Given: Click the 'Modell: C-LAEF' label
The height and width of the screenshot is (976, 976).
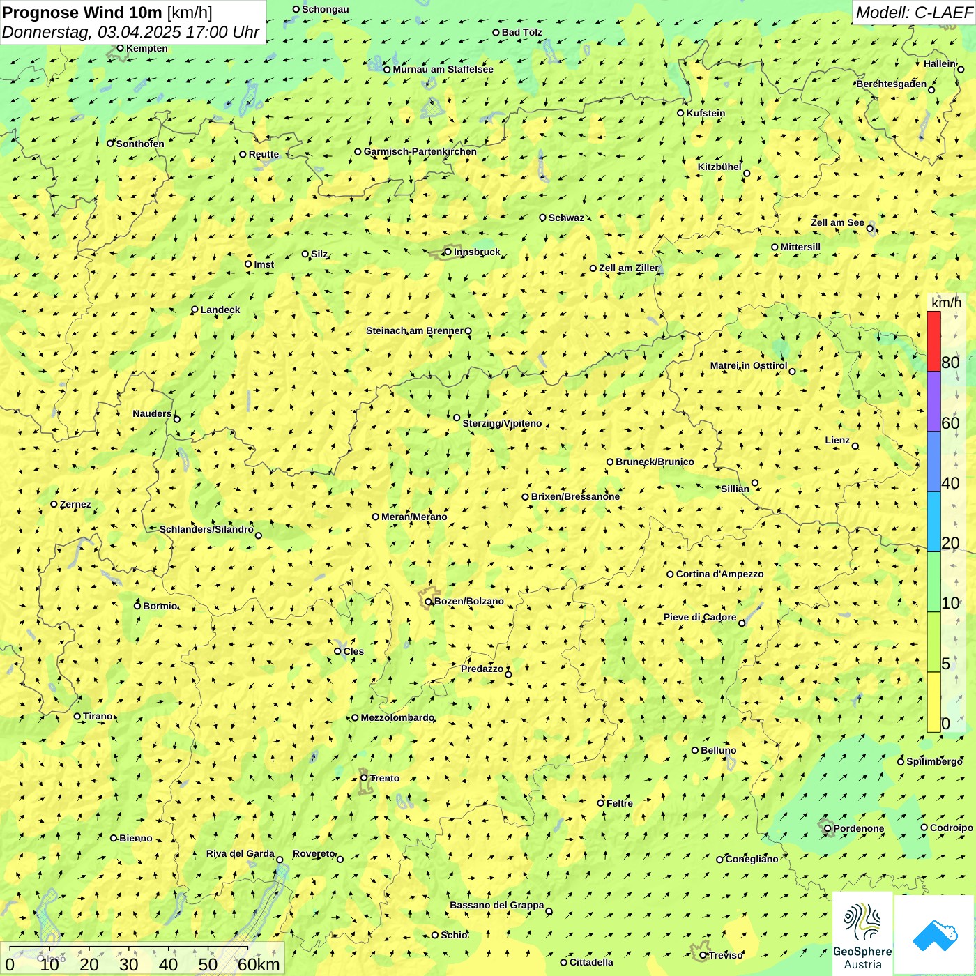Looking at the screenshot, I should (x=914, y=12).
